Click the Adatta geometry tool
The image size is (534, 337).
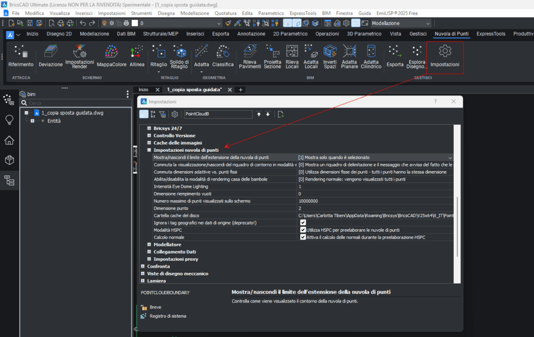[201, 56]
